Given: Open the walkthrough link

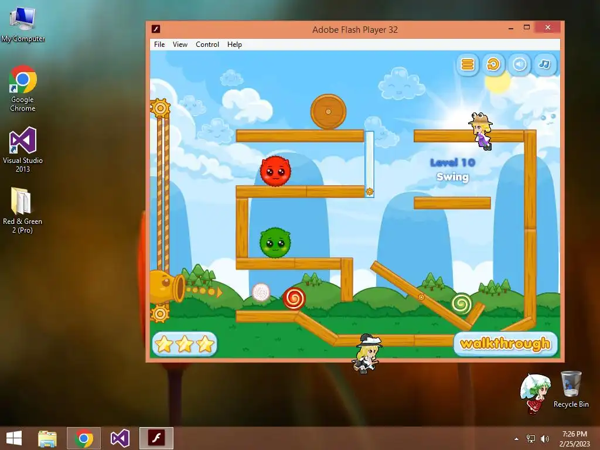Looking at the screenshot, I should click(505, 343).
